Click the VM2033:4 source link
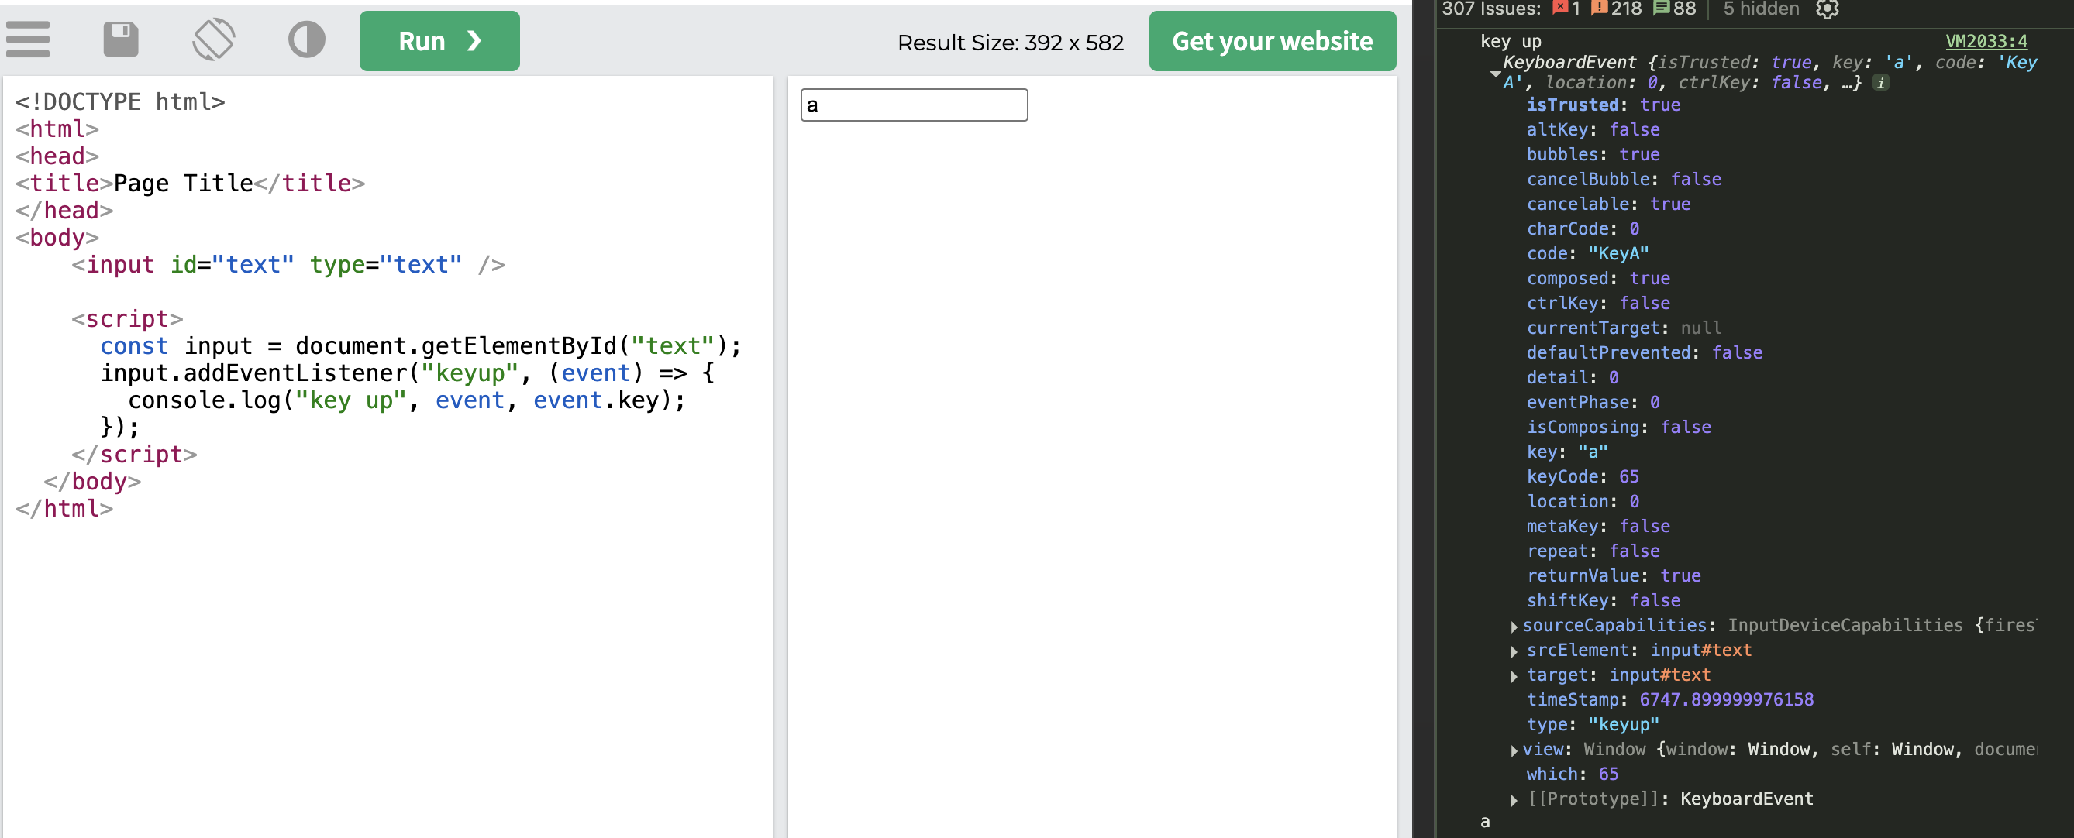2074x838 pixels. (1986, 41)
